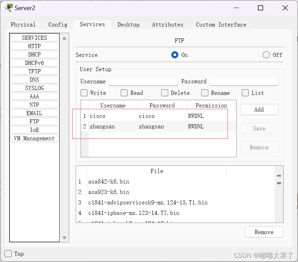298x262 pixels.
Task: Click the Server2 window app icon
Action: tap(9, 8)
